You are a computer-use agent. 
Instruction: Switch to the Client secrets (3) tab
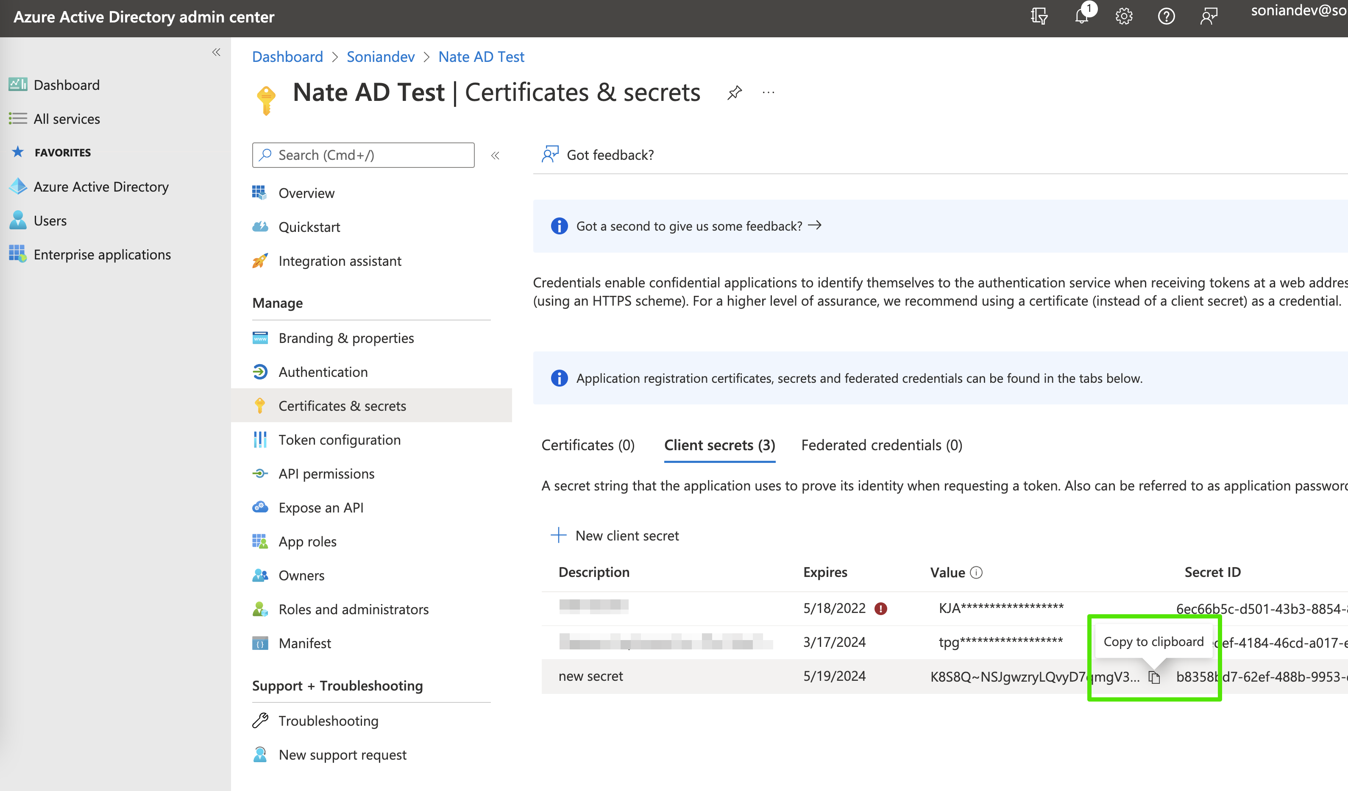pos(719,445)
